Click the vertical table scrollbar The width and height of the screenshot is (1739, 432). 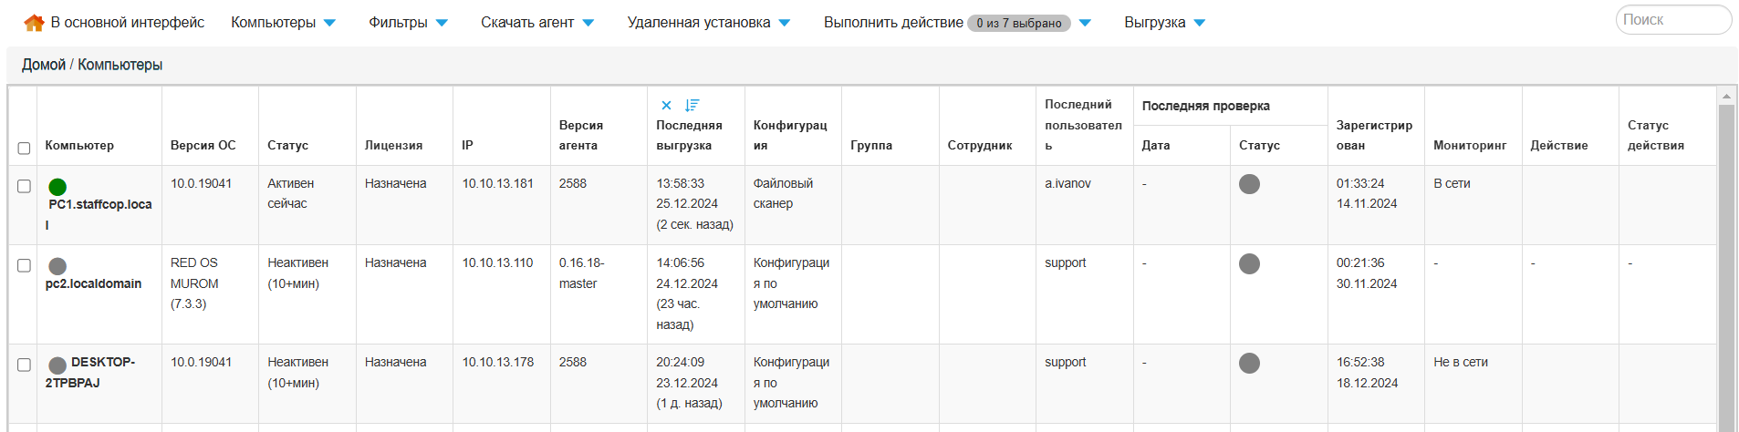[1726, 264]
